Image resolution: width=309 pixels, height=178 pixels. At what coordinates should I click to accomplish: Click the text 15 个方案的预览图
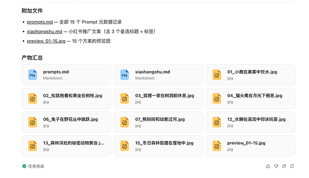coord(91,41)
